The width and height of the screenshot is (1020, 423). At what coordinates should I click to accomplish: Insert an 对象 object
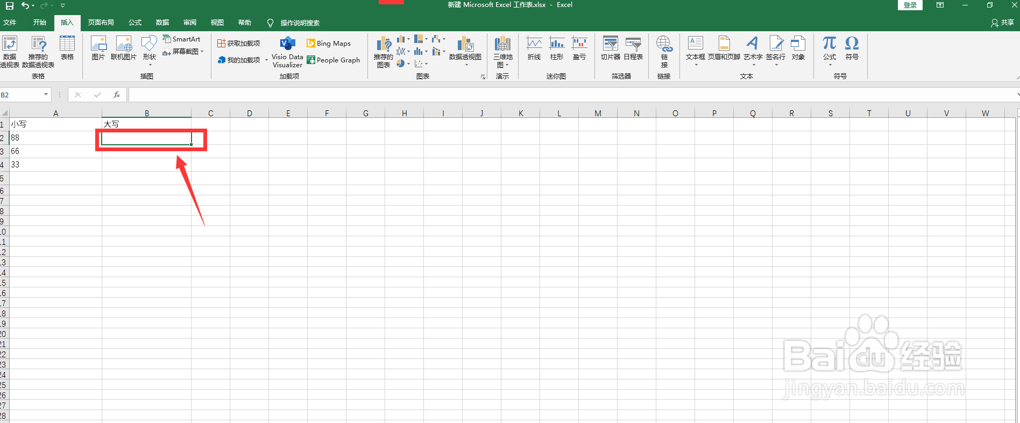(x=798, y=48)
